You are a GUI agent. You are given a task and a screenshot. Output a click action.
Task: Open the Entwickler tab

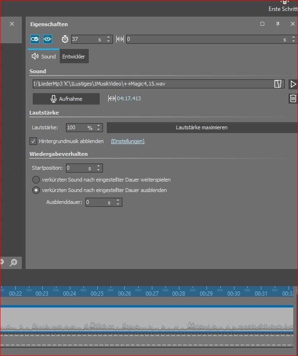click(74, 57)
